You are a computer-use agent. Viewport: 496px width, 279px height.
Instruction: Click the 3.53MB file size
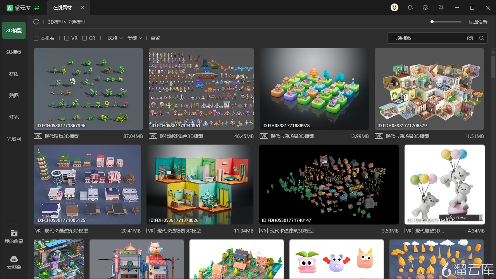pos(390,231)
